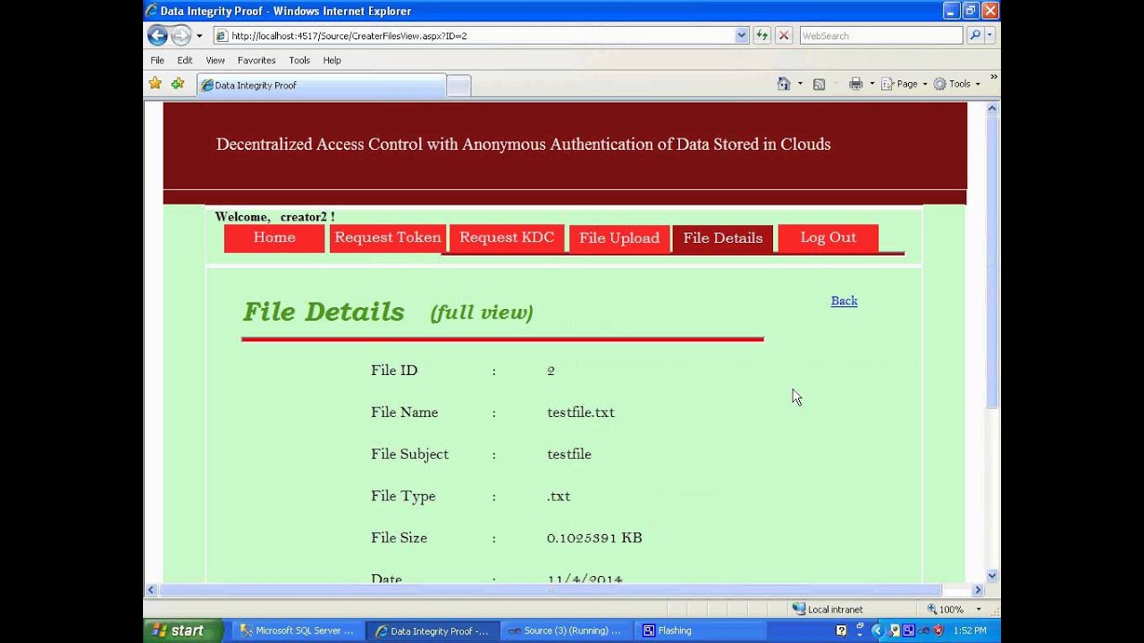Open the Favorites menu

[x=257, y=60]
